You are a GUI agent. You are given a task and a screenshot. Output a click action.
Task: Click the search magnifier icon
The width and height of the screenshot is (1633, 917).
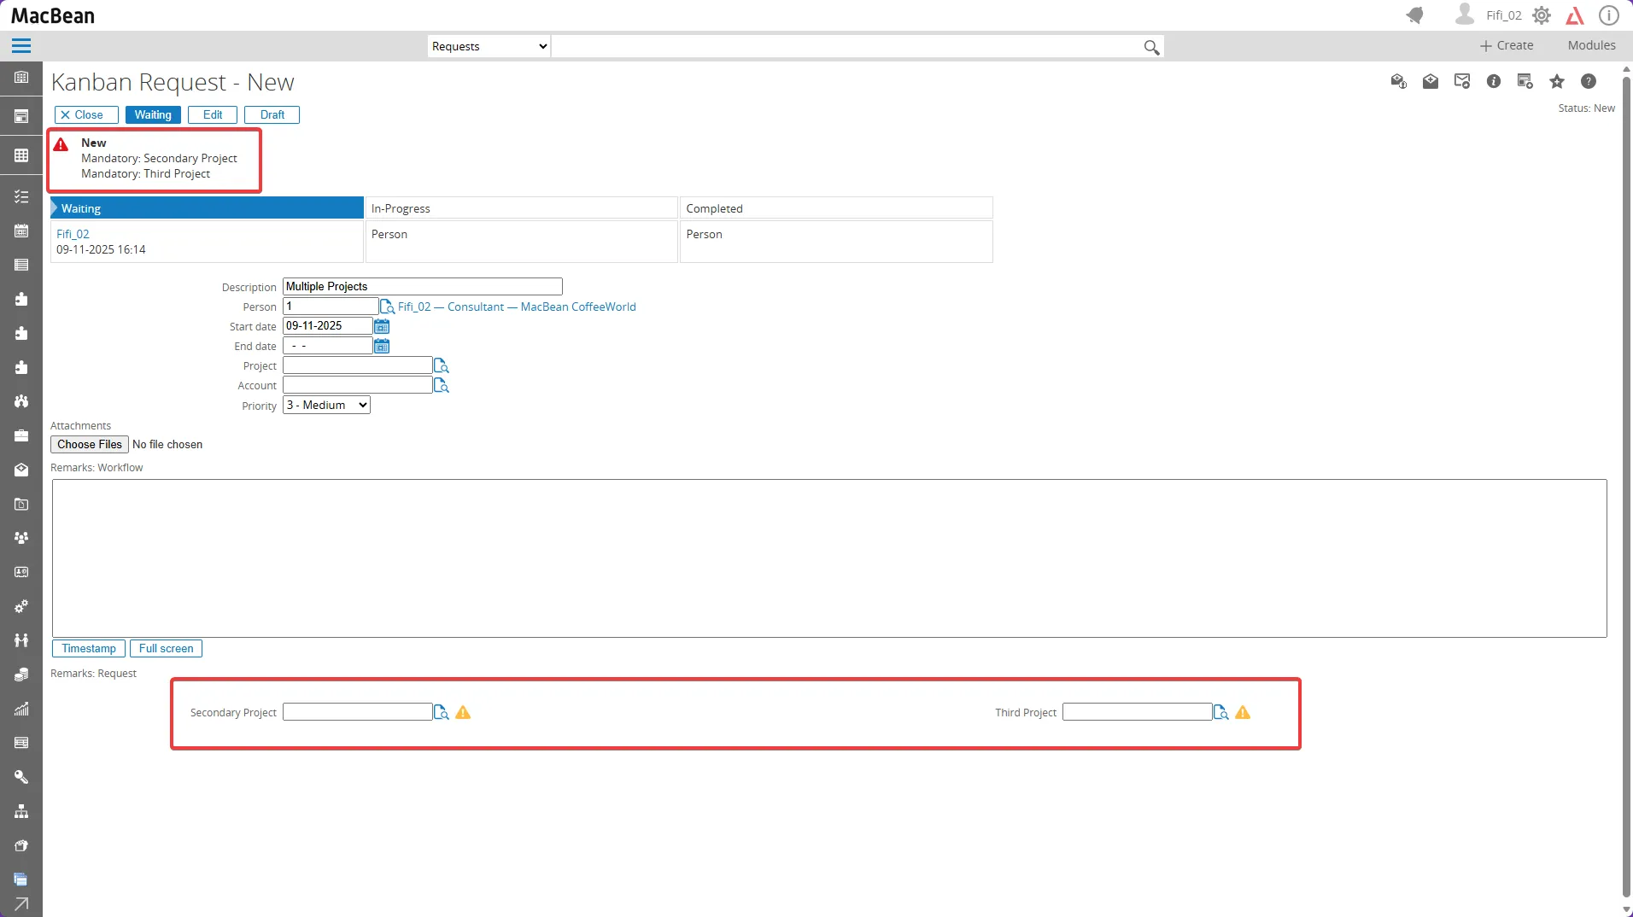pyautogui.click(x=1151, y=48)
